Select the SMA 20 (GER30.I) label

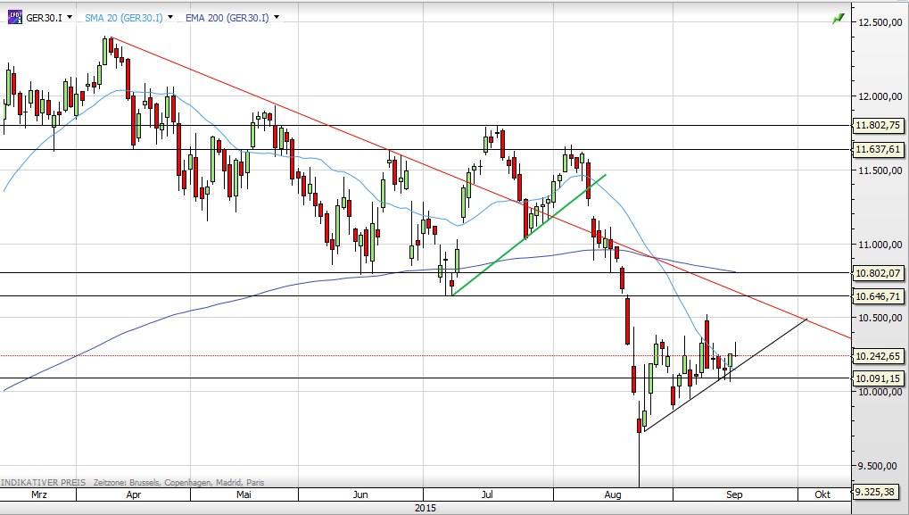click(123, 18)
